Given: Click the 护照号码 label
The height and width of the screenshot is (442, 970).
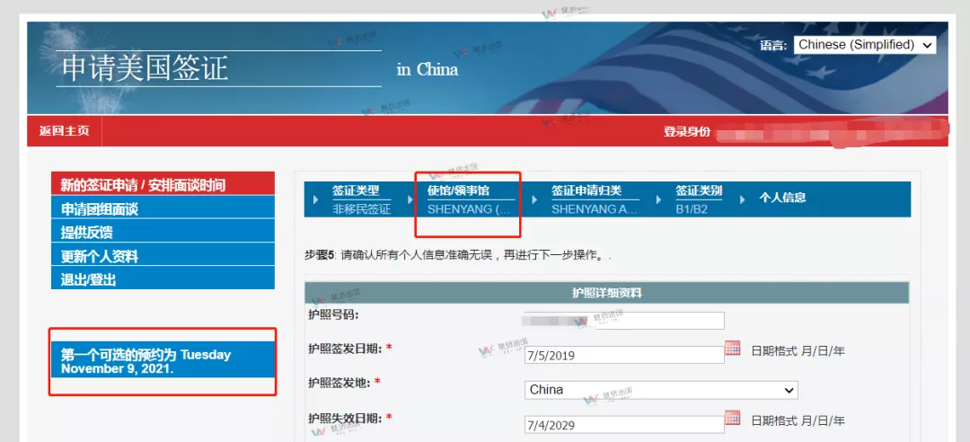Looking at the screenshot, I should click(x=333, y=314).
